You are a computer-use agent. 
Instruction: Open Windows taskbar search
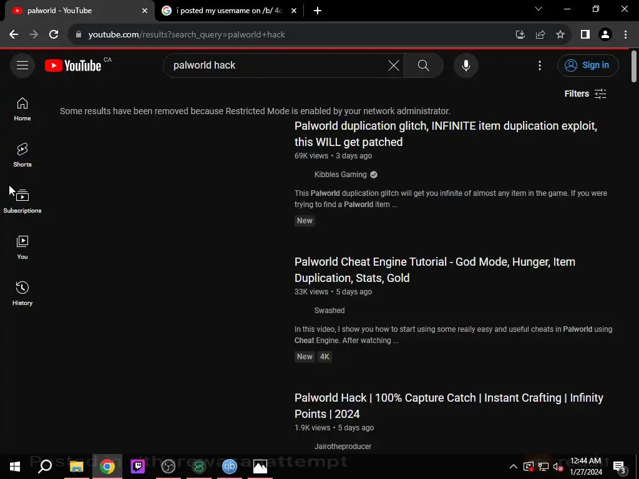tap(45, 467)
